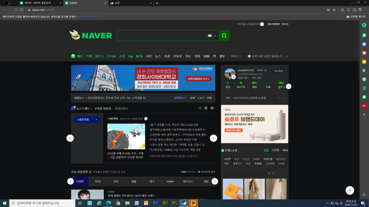The height and width of the screenshot is (207, 369).
Task: Switch newsstand to list view icon
Action: click(x=200, y=108)
